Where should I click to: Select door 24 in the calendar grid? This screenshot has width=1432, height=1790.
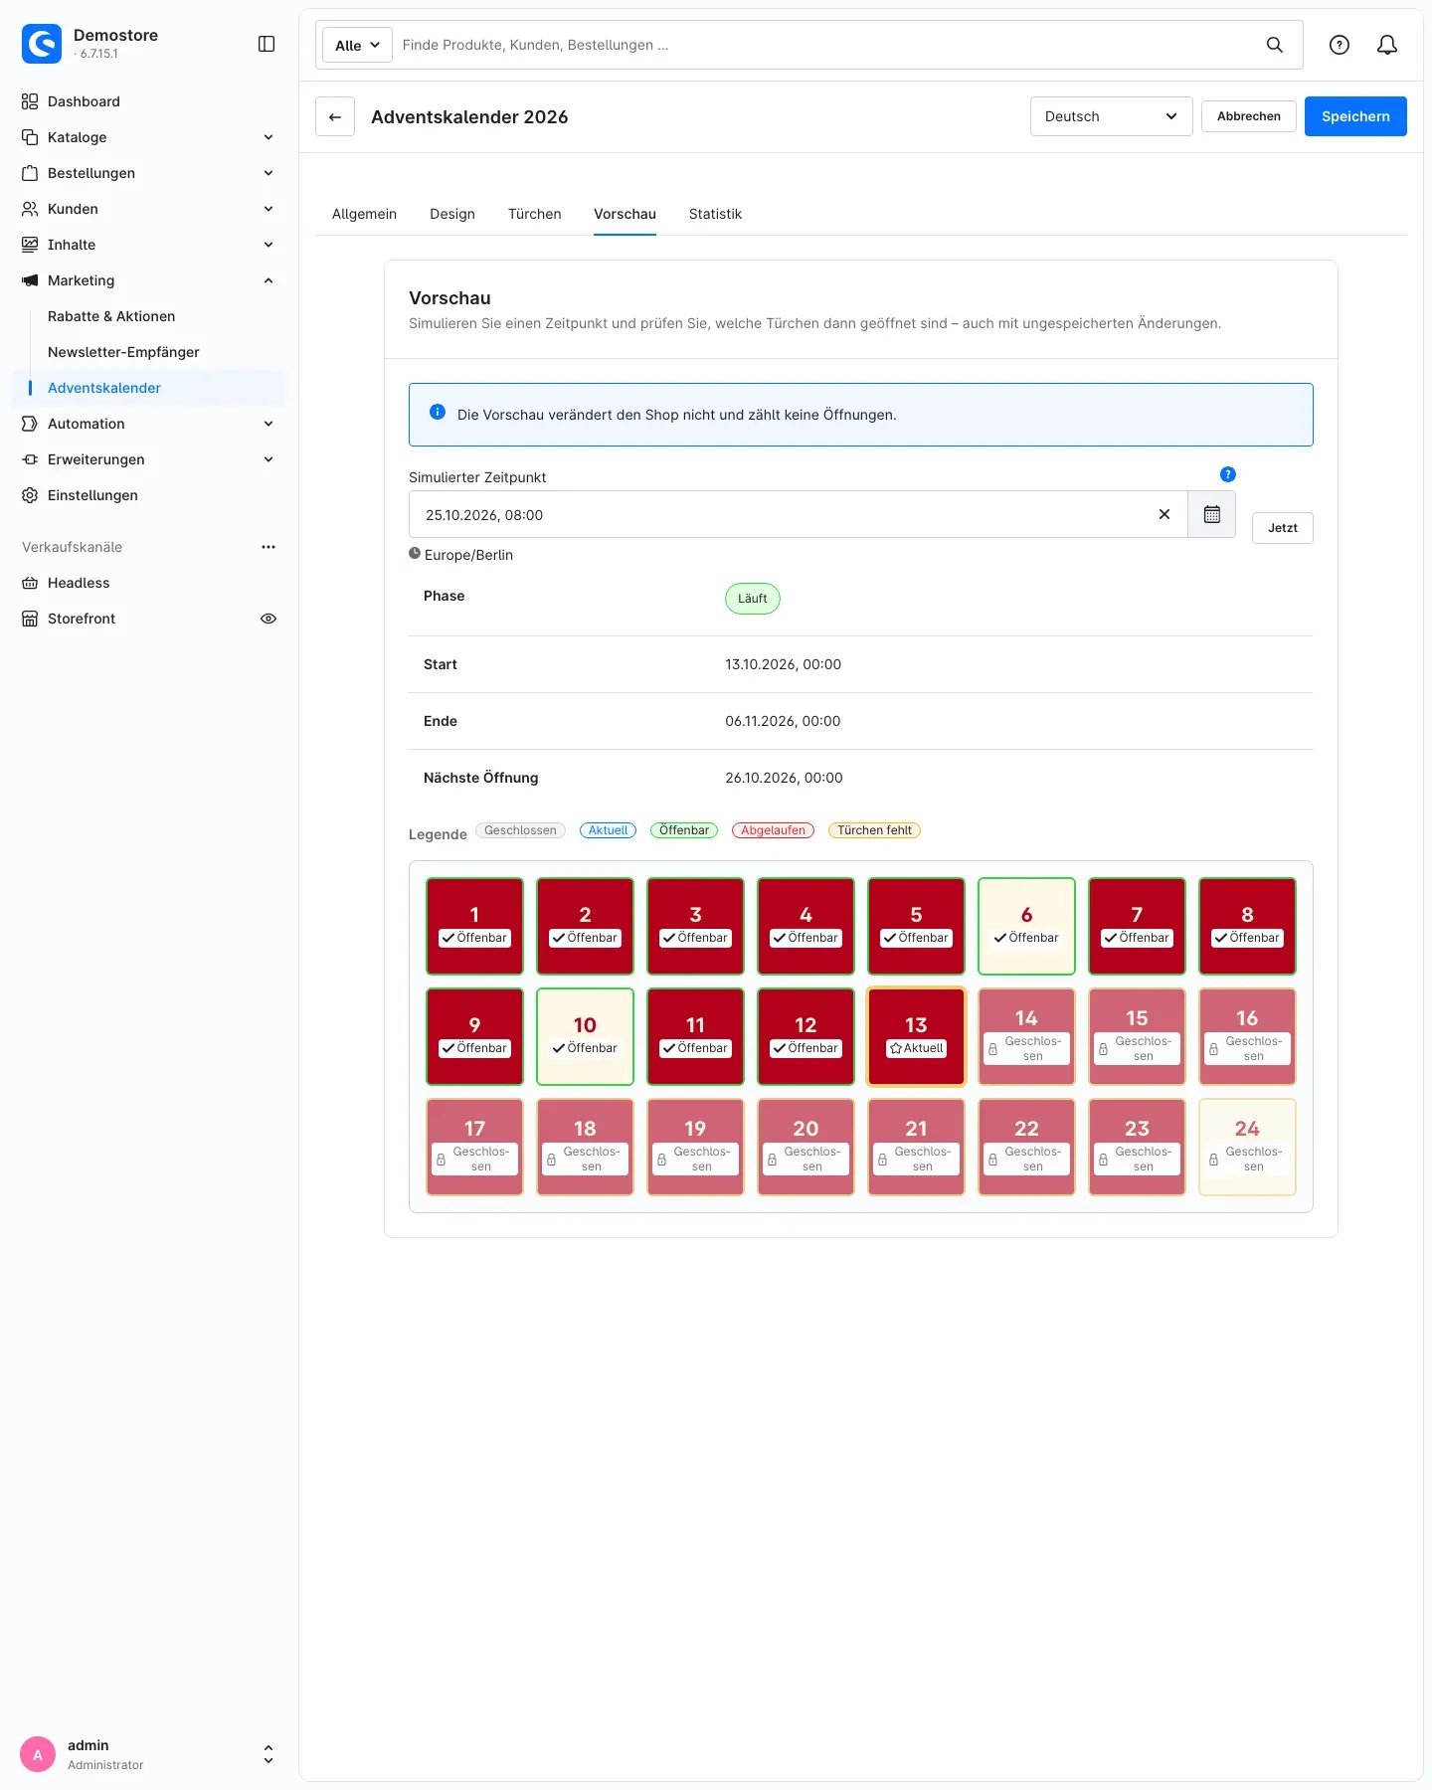1247,1147
